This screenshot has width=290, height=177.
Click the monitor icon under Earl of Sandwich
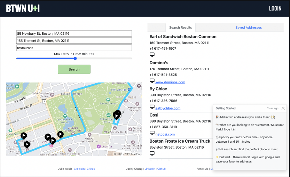(152, 55)
